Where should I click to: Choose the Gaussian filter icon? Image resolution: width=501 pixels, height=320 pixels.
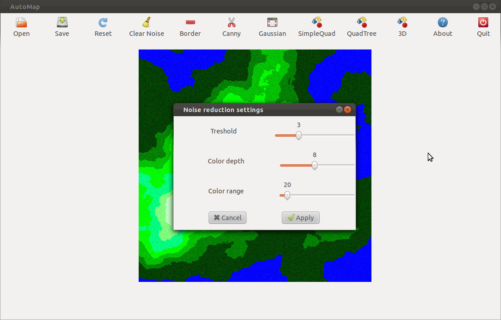pyautogui.click(x=272, y=23)
